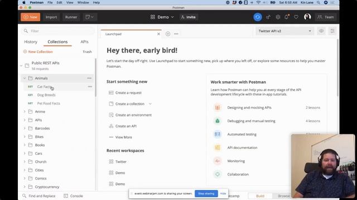Open the Dog Breeds request
The width and height of the screenshot is (357, 200).
click(x=46, y=95)
